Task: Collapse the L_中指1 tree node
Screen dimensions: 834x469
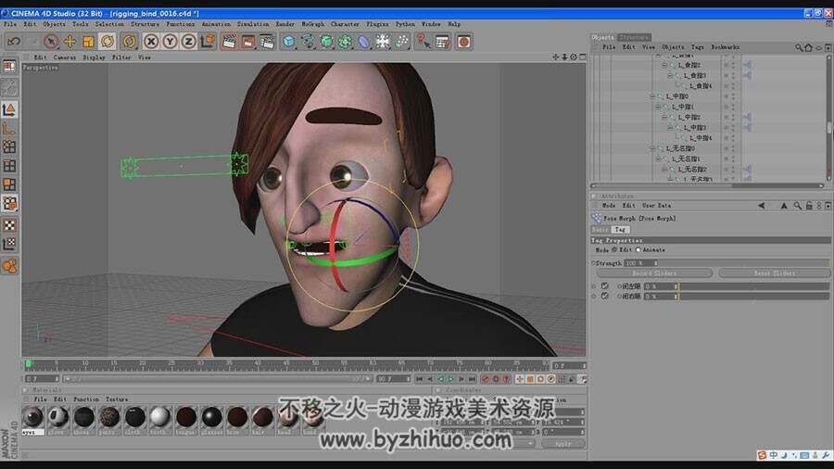Action: click(659, 107)
